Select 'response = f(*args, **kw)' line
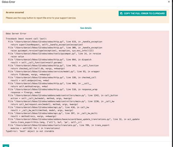 (26, 92)
